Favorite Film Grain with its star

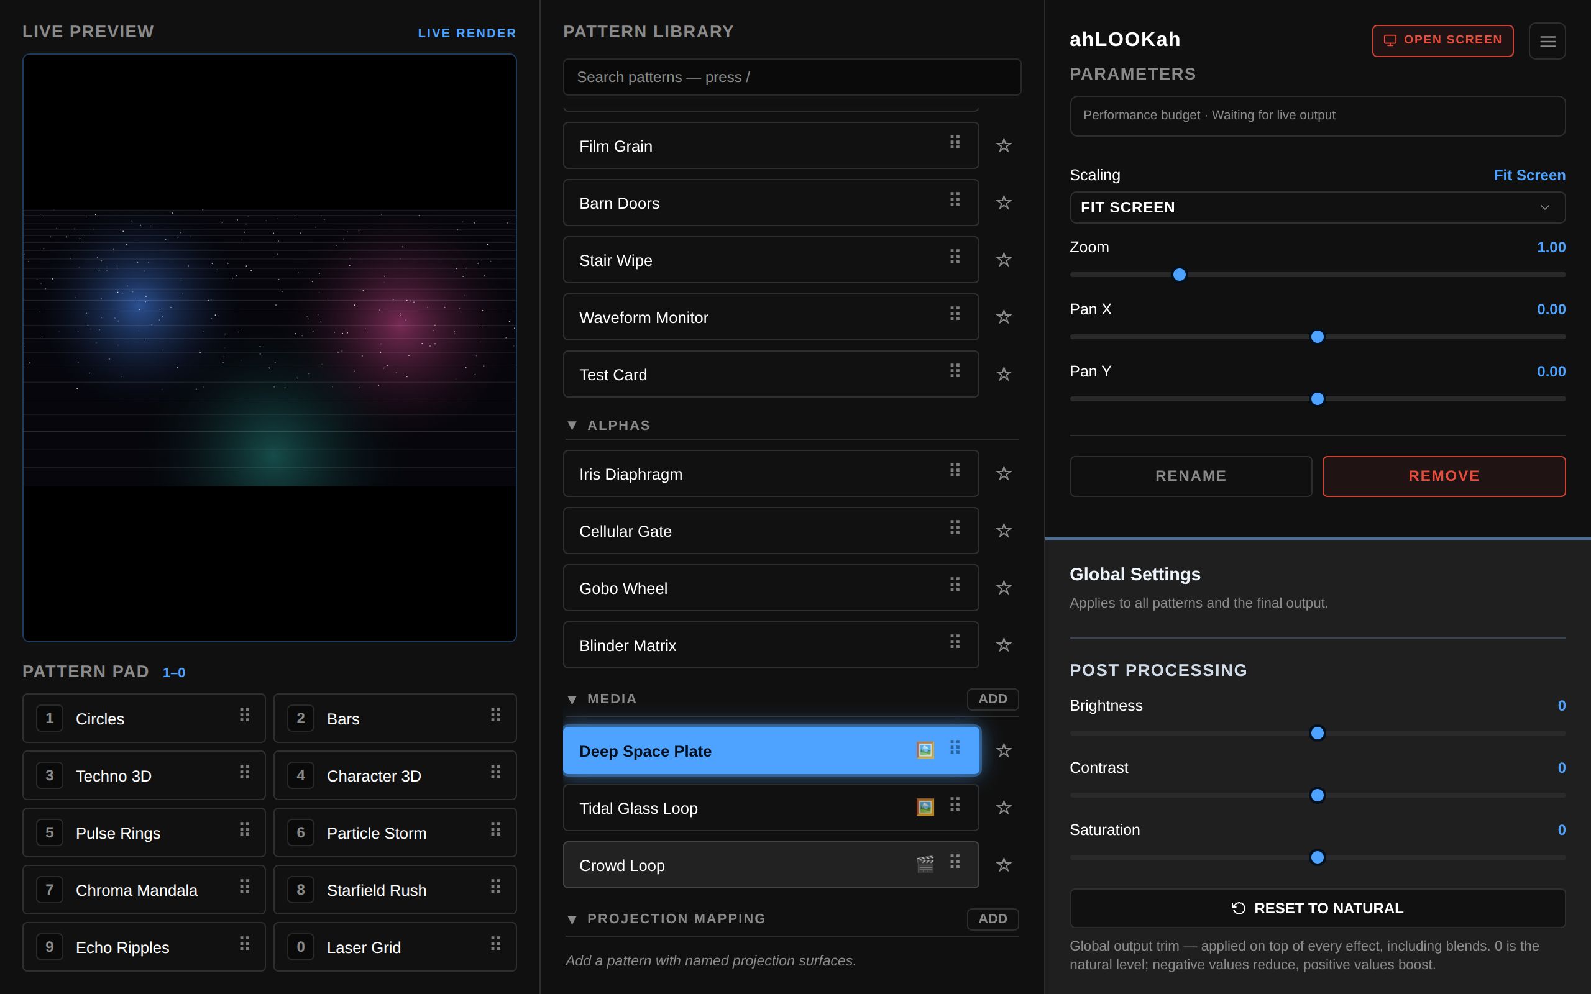[x=1003, y=145]
